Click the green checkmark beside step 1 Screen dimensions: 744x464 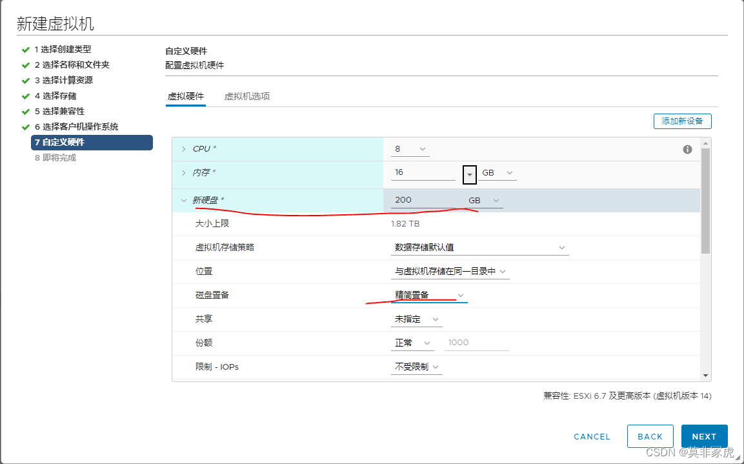[x=26, y=50]
